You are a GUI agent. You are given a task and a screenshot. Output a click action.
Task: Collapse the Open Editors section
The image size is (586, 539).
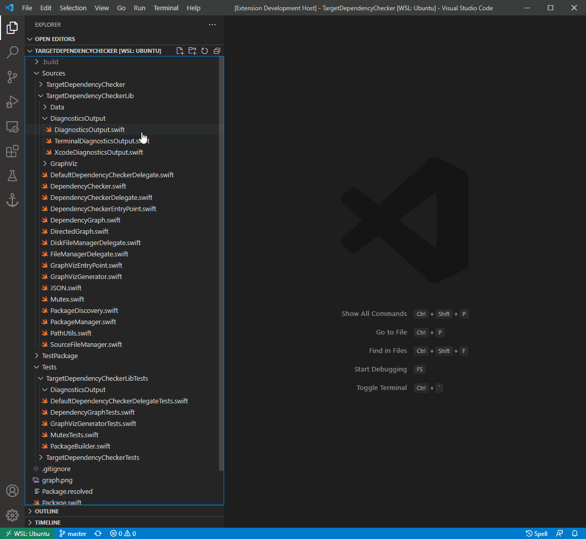click(x=124, y=39)
